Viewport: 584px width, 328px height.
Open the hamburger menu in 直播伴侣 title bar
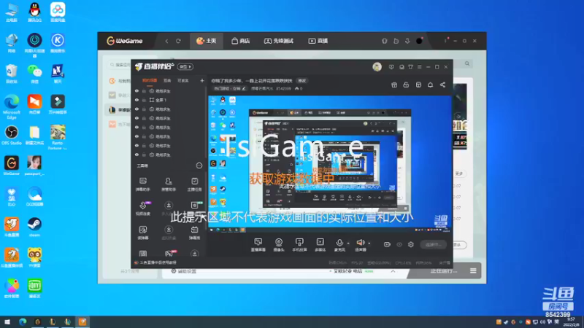[419, 67]
